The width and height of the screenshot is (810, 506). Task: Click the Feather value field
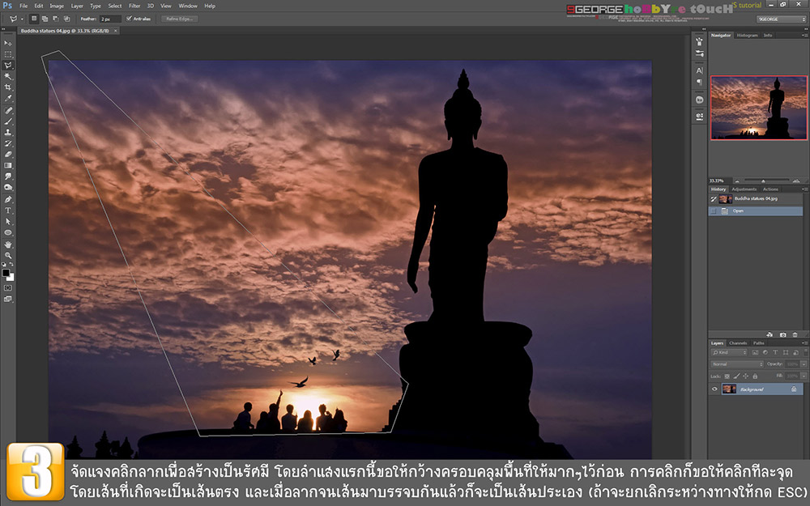(110, 19)
